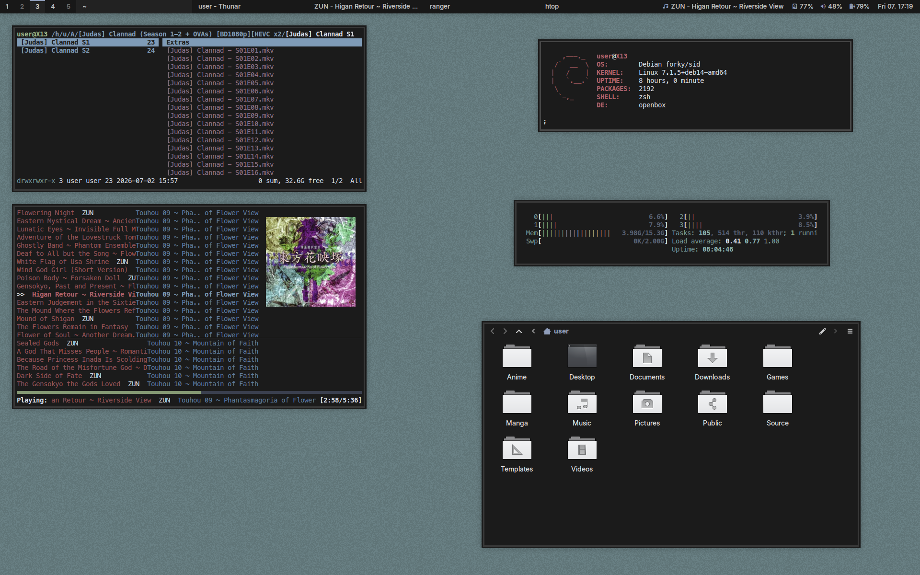Select the Downloads folder in Thunar
Screen dimensions: 920x575
coord(712,362)
